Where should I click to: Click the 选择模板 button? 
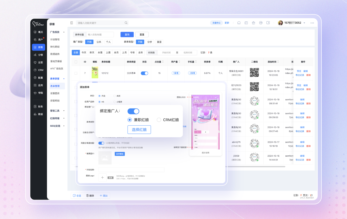[120, 154]
